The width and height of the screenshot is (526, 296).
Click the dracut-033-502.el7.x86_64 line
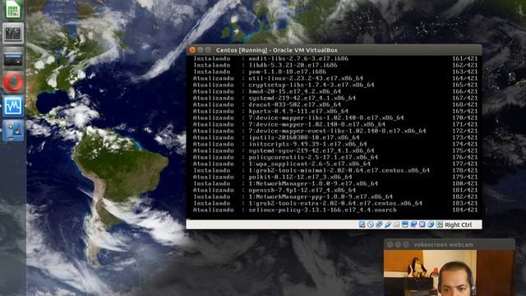pos(335,104)
